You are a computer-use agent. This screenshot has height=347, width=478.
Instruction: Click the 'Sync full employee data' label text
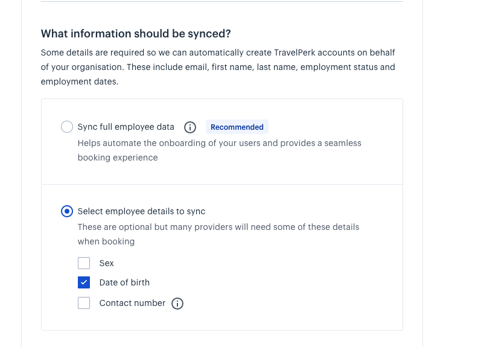[126, 127]
